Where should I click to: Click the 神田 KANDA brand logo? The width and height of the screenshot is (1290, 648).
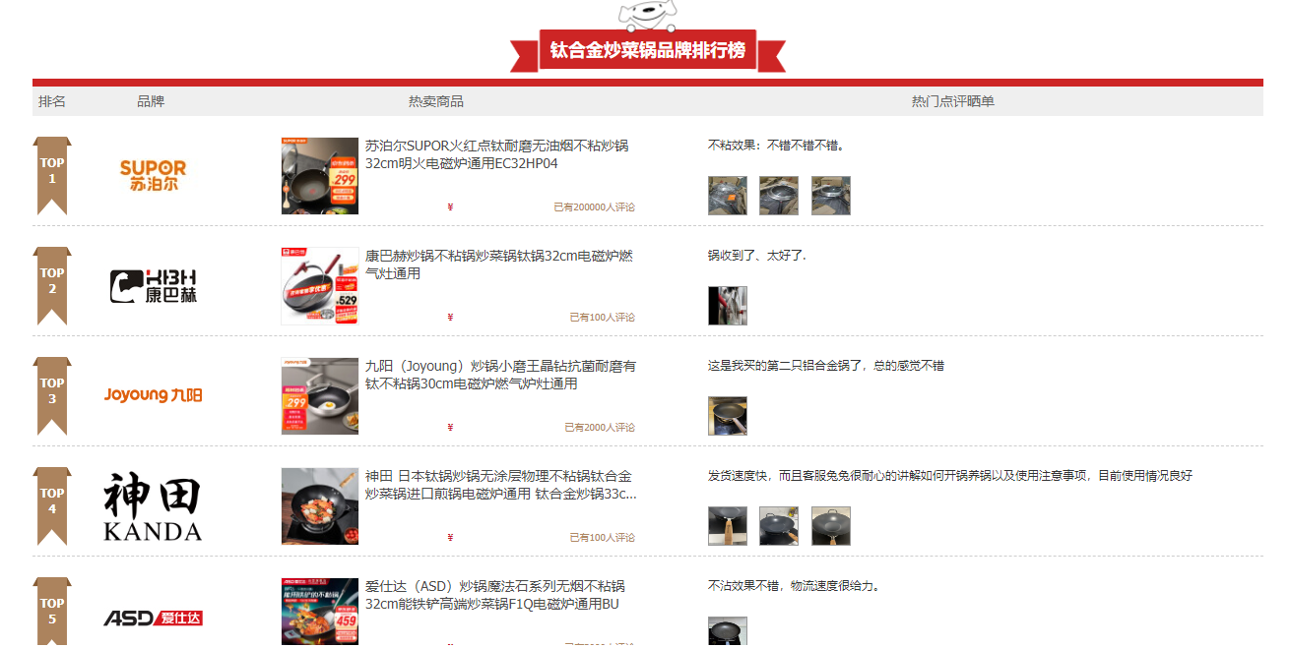pos(153,506)
